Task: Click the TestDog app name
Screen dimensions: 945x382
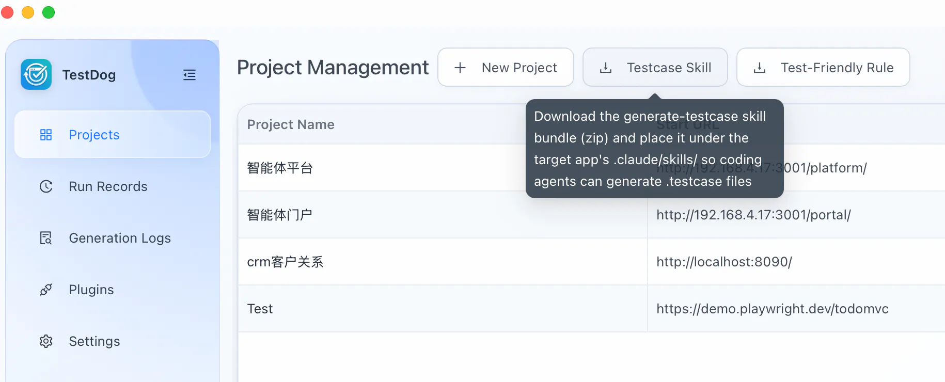Action: coord(89,75)
